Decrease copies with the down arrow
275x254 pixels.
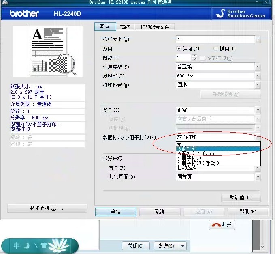click(x=194, y=59)
